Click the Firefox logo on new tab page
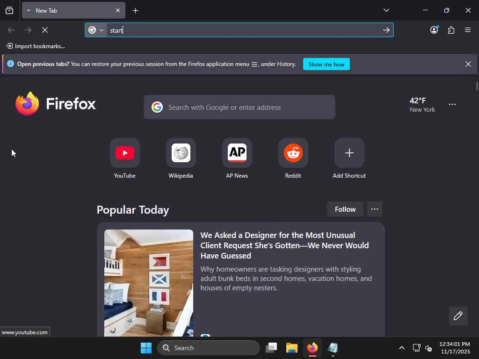This screenshot has width=479, height=359. (56, 103)
